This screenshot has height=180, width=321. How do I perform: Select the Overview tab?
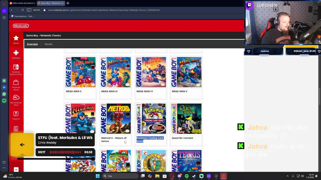32,44
